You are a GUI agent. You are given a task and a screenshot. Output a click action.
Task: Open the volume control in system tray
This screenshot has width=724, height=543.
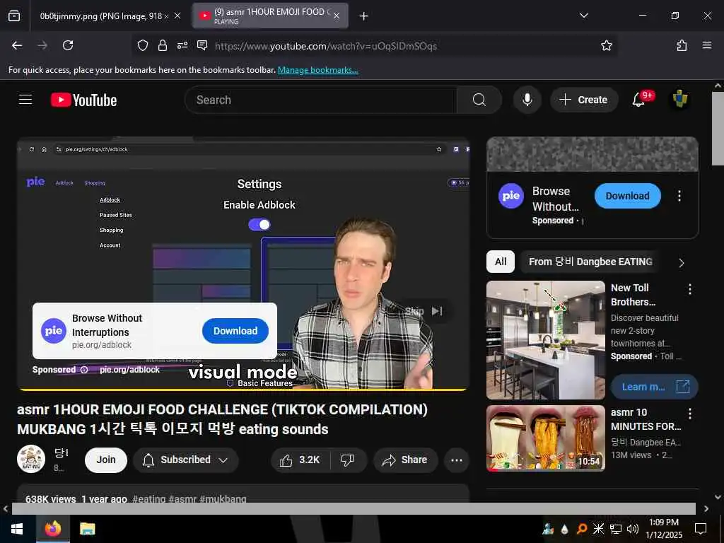pos(633,529)
